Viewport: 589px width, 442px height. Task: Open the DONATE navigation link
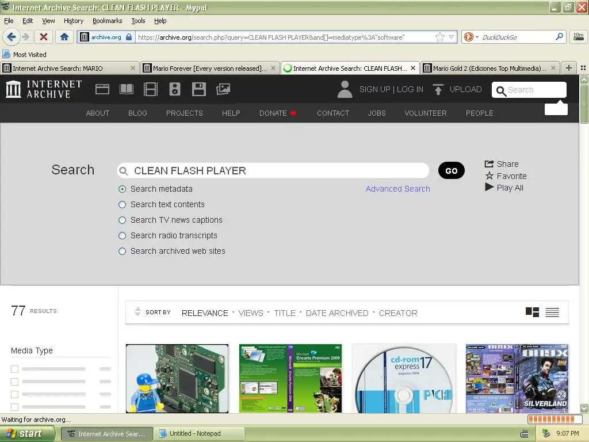[x=278, y=113]
